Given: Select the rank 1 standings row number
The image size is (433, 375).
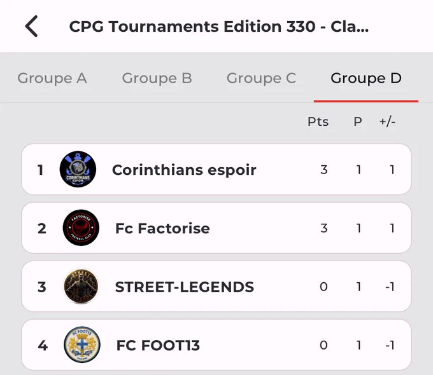Looking at the screenshot, I should [x=40, y=170].
